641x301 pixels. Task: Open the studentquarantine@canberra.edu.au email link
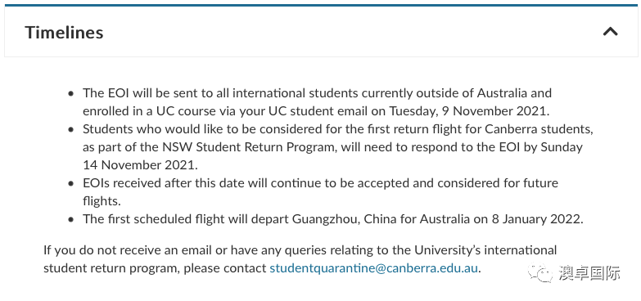pyautogui.click(x=373, y=268)
